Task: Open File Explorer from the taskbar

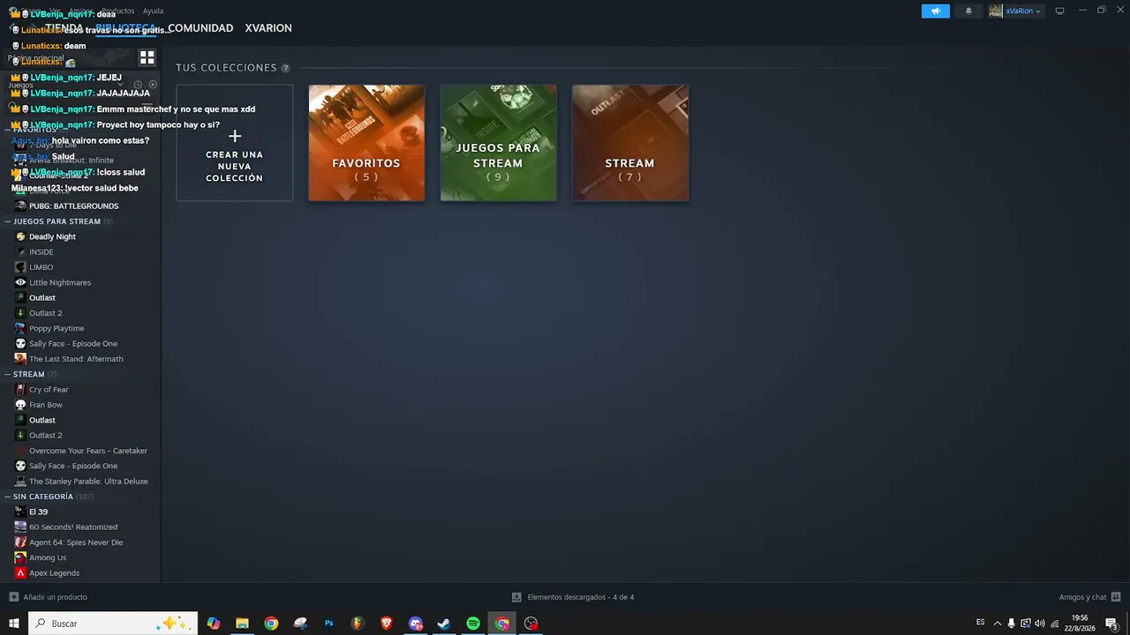Action: click(x=242, y=624)
